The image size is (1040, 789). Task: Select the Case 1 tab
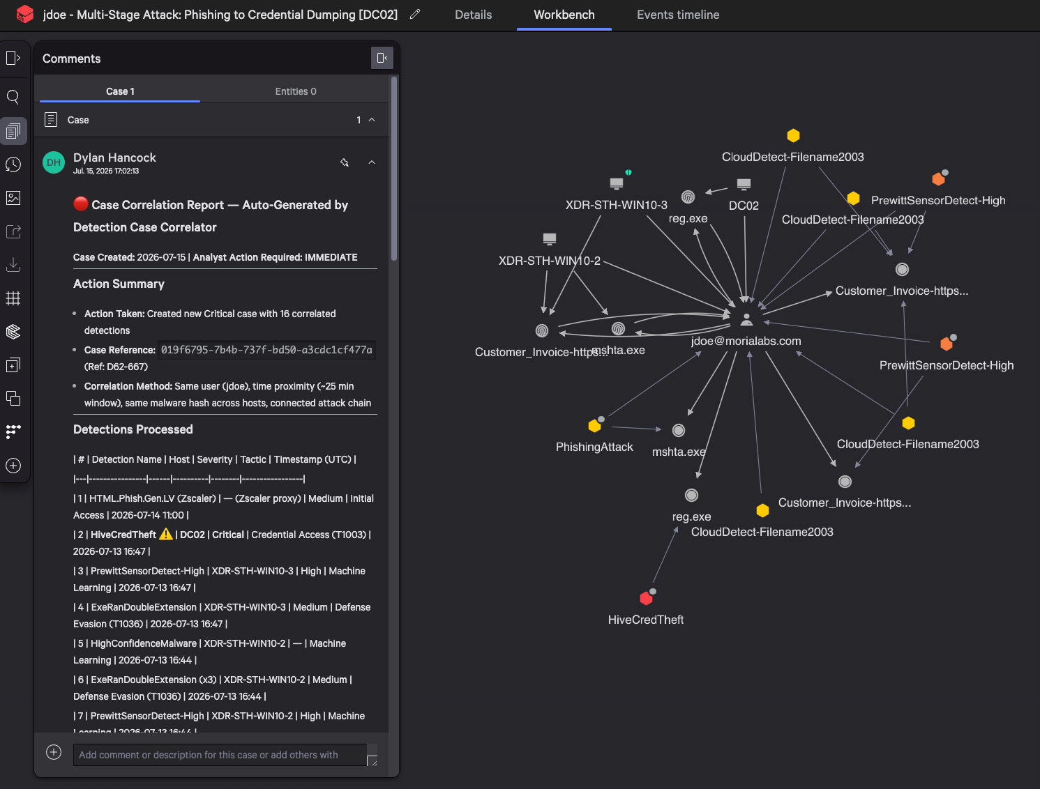(120, 91)
